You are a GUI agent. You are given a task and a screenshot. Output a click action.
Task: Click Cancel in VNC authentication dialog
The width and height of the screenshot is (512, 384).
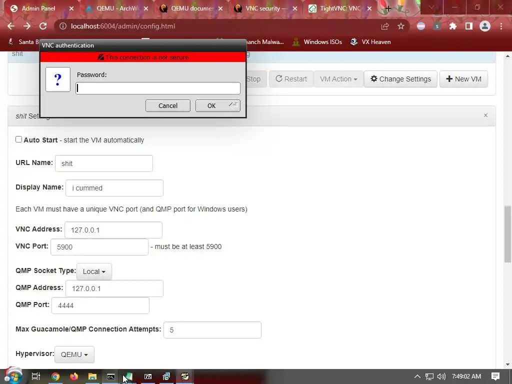(x=168, y=106)
